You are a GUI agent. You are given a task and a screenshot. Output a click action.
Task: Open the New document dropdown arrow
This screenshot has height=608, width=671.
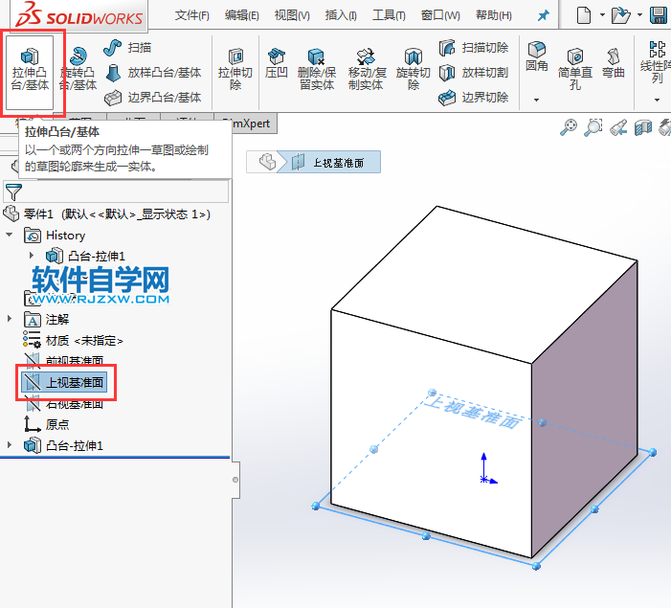tap(602, 15)
